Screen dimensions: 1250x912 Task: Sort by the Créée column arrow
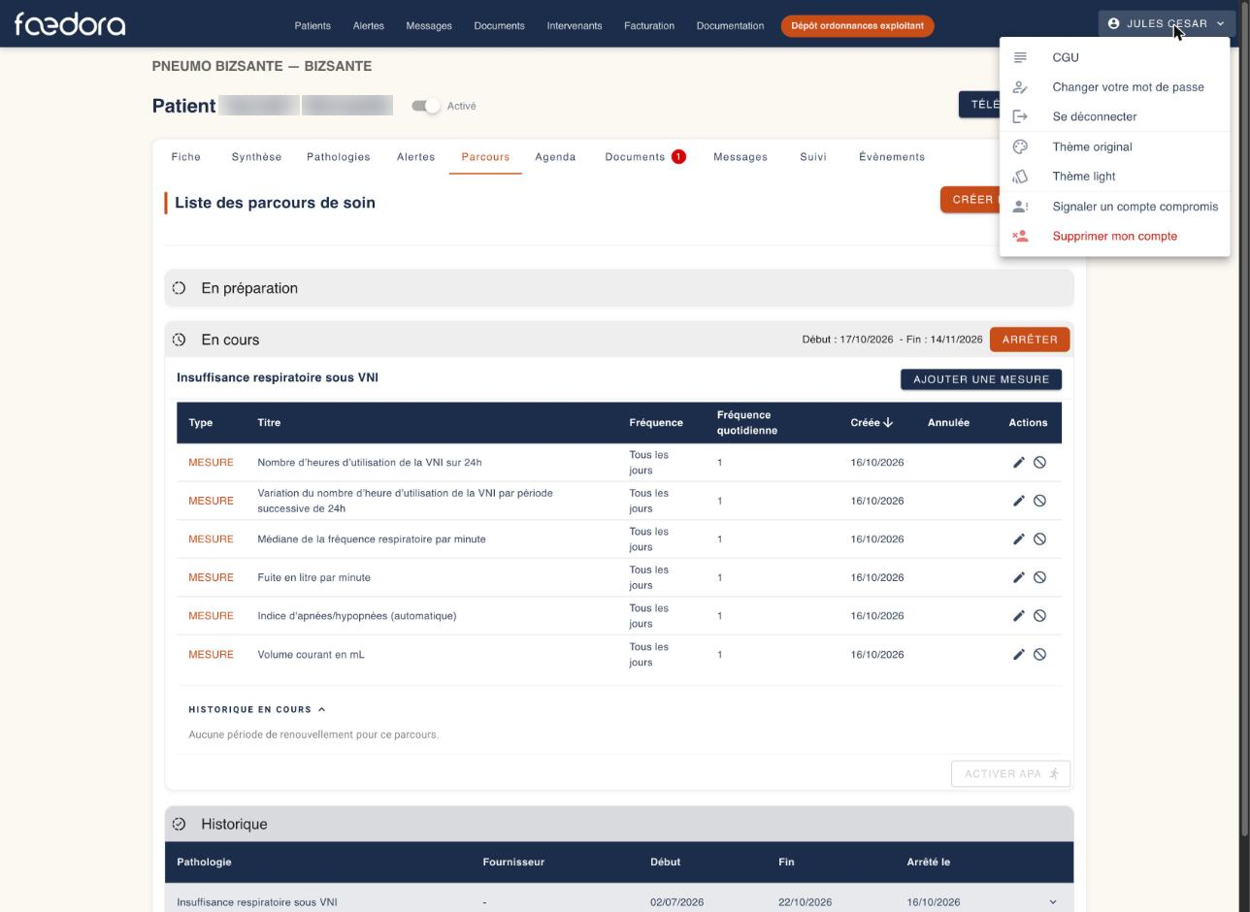(888, 423)
